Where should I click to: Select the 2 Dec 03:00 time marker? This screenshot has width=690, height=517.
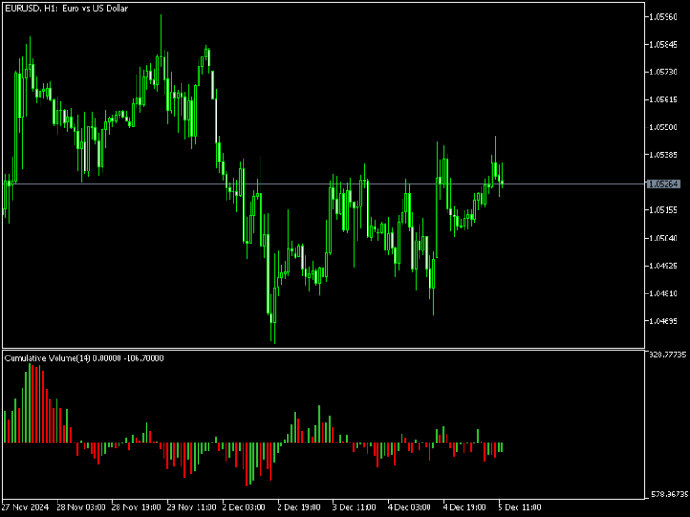(x=243, y=507)
